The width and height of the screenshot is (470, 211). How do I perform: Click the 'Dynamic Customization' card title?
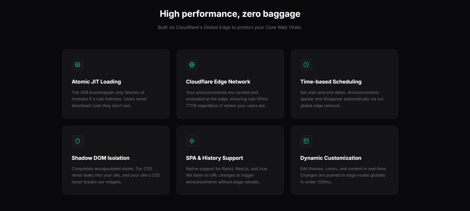pos(331,158)
